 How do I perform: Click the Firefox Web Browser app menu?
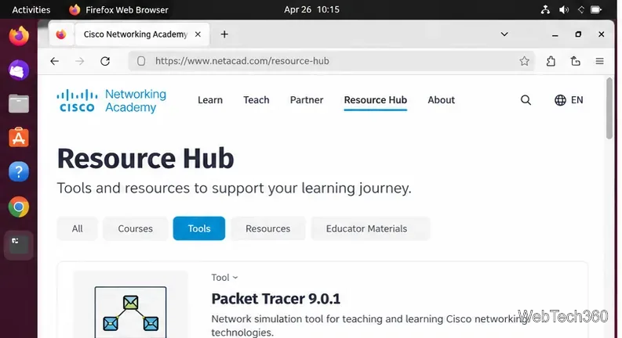118,9
